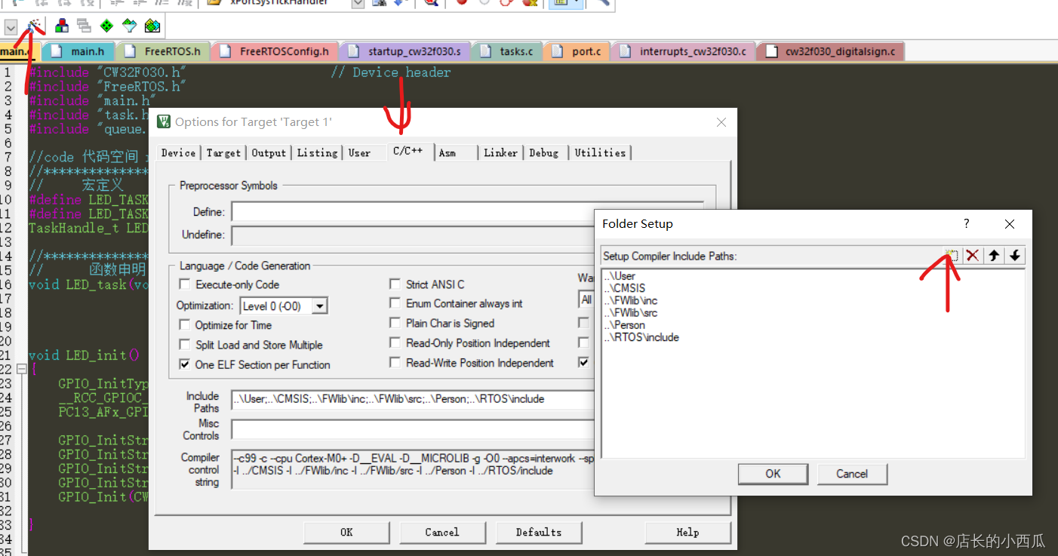The width and height of the screenshot is (1058, 556).
Task: Click the Build target icon
Action: 61,24
